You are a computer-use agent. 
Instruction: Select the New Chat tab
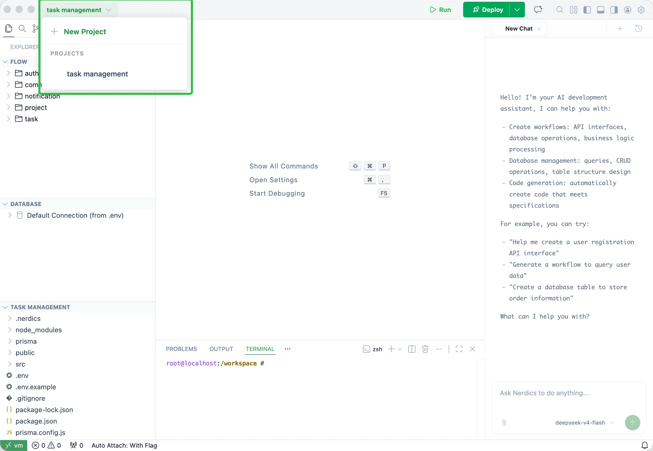pos(519,29)
